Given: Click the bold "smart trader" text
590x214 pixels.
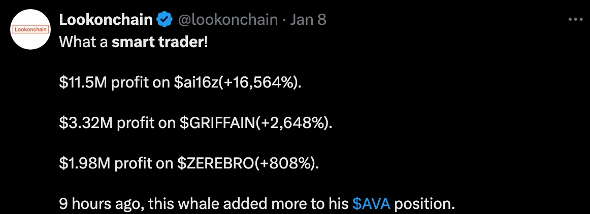Looking at the screenshot, I should [x=157, y=41].
